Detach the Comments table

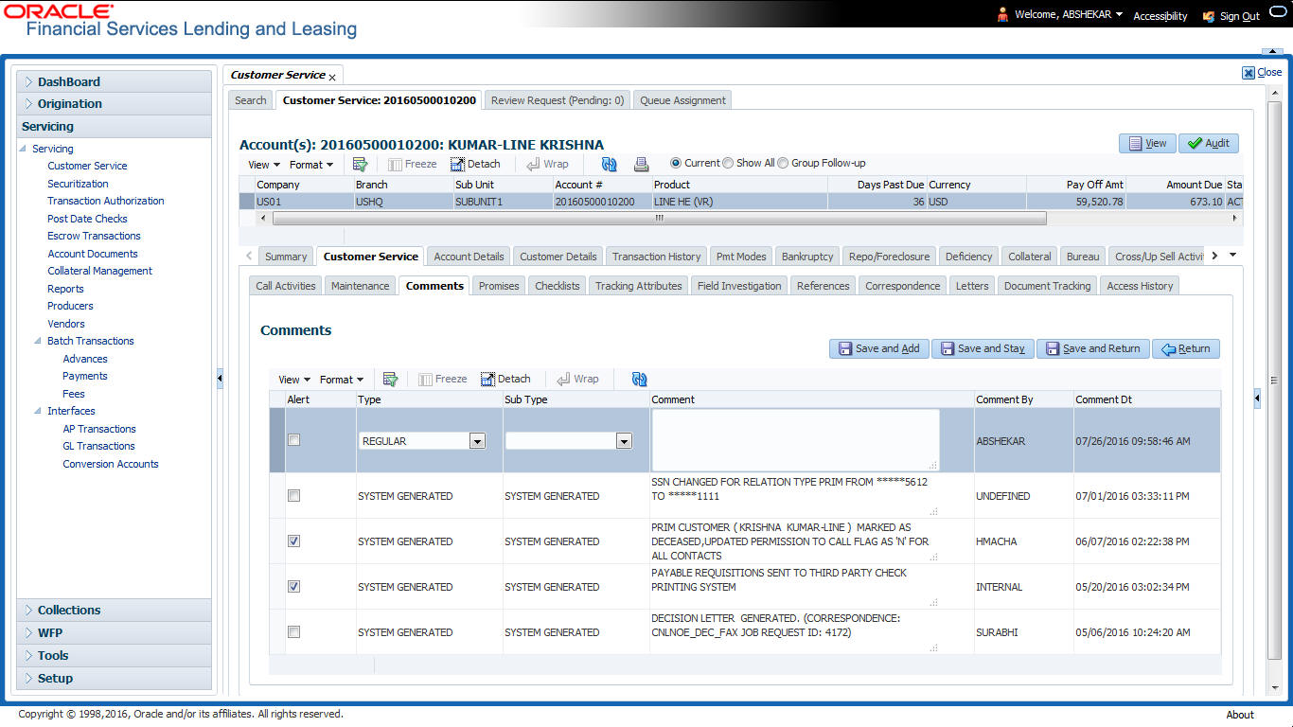pos(505,379)
